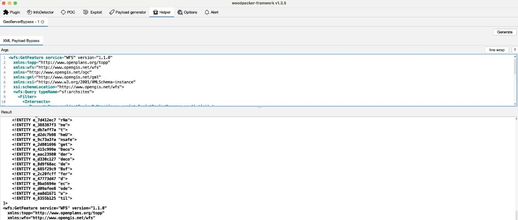Minimize the window with yellow button
The width and height of the screenshot is (518, 220).
click(x=10, y=3)
